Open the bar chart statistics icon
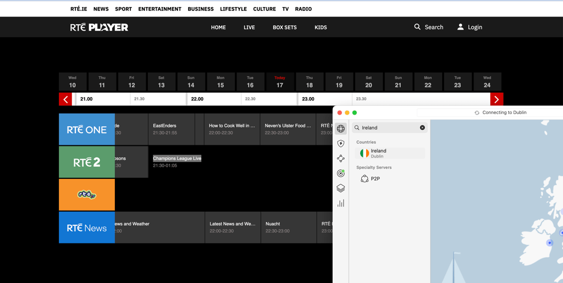563x283 pixels. click(x=341, y=203)
